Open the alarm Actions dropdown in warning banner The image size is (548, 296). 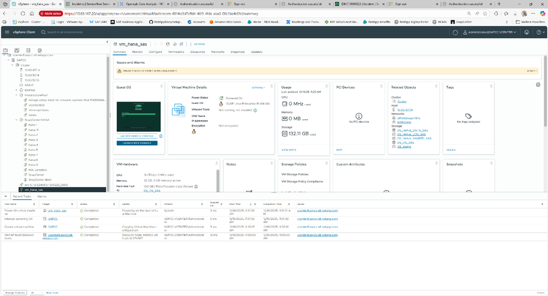[x=531, y=71]
